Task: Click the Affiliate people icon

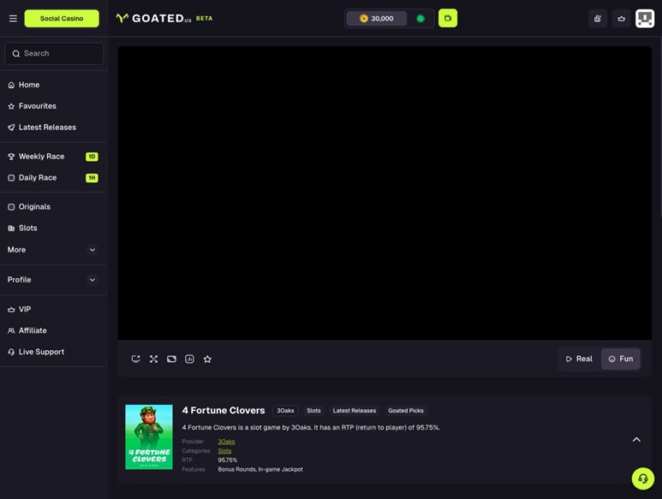Action: tap(11, 330)
